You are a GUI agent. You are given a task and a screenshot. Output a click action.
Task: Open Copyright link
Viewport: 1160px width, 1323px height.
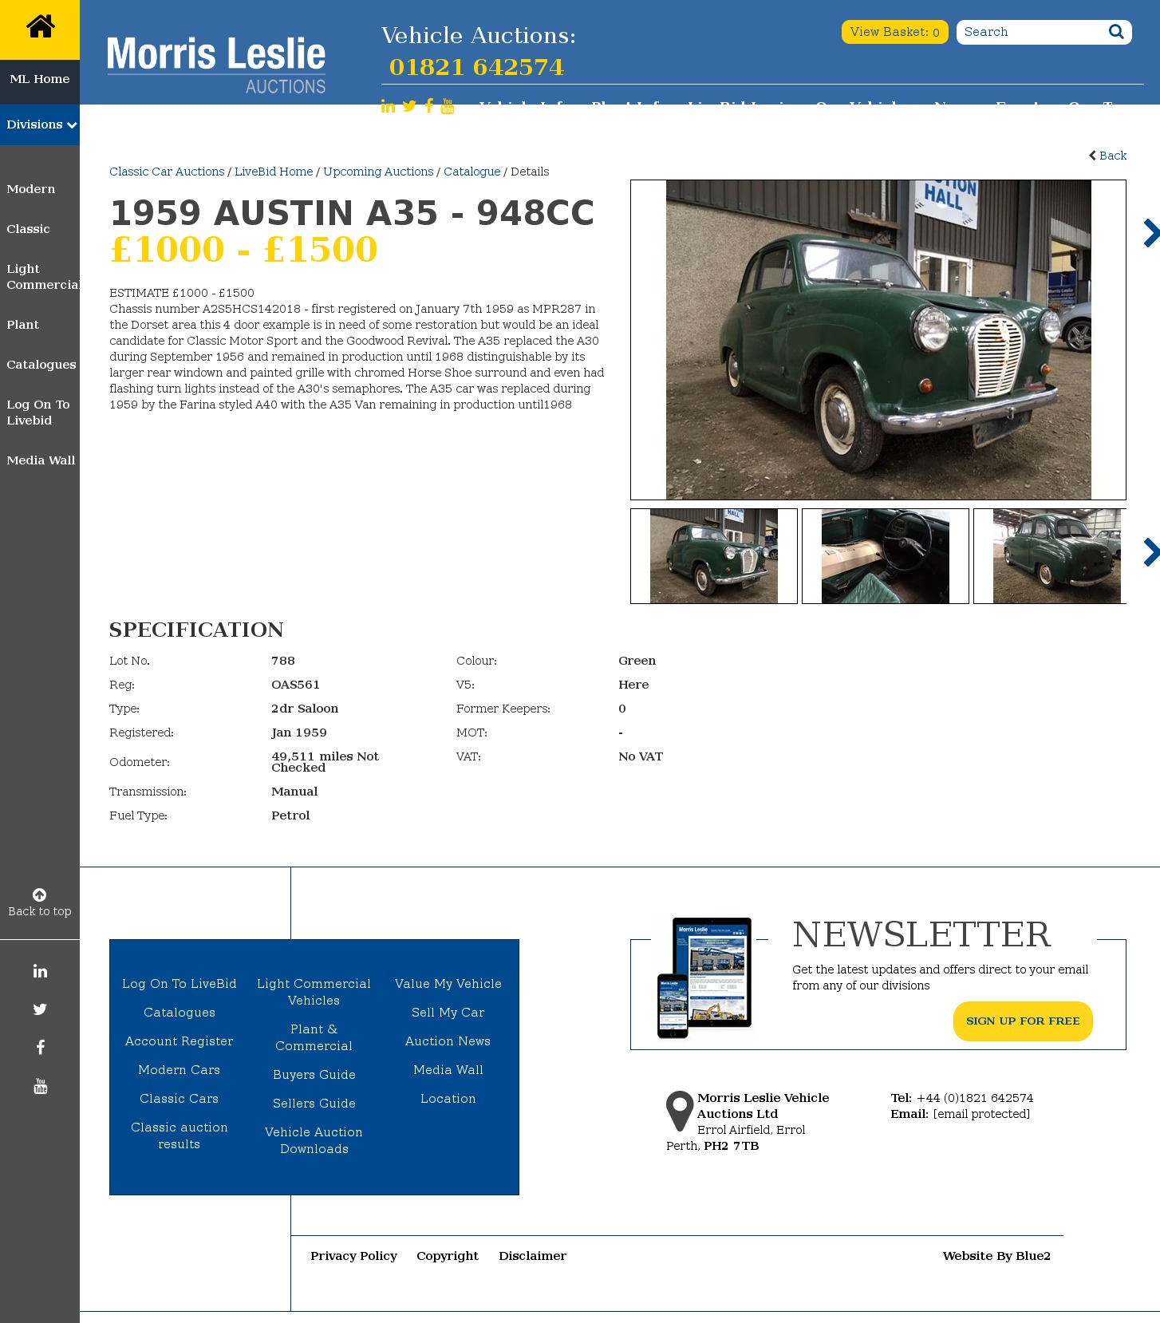(448, 1256)
